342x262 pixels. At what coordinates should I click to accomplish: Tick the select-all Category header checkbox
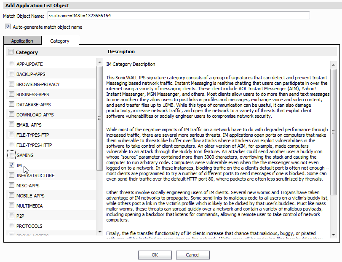[11, 52]
